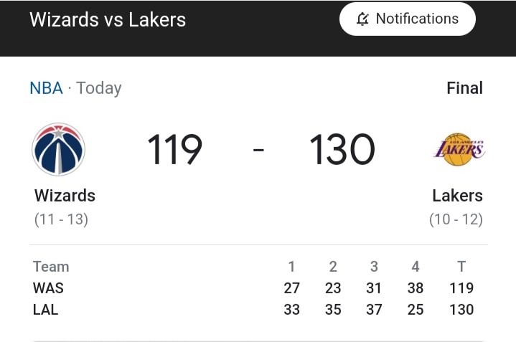Click the Today date label

(99, 88)
